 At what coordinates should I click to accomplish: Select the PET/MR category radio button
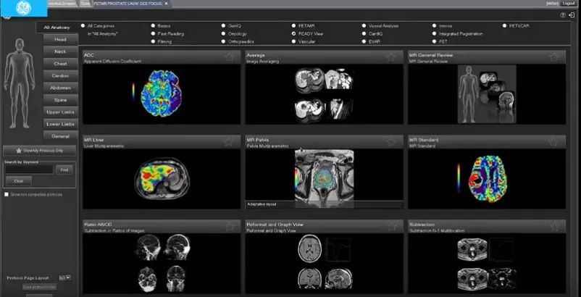[294, 26]
